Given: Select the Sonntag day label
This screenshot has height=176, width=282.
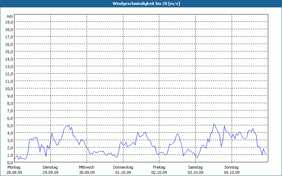Looking at the screenshot, I should (x=231, y=168).
